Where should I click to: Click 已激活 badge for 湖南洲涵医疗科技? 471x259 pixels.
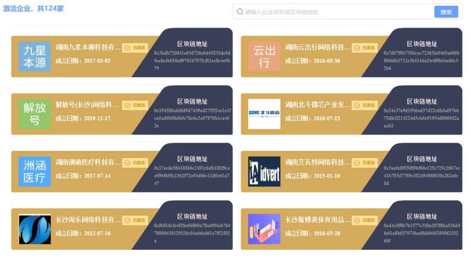135,163
